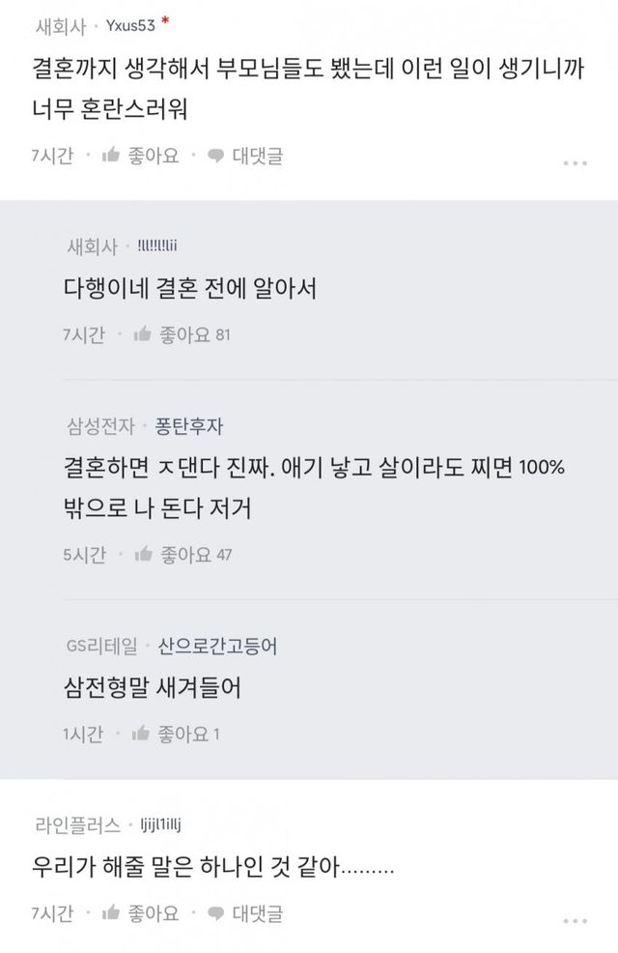Click the '좋아요 47' like count
The image size is (618, 953).
click(195, 554)
